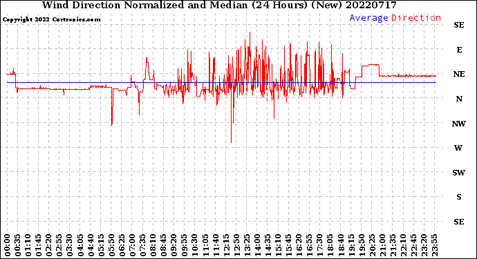Image resolution: width=477 pixels, height=259 pixels.
Task: Select the 01:45 time label
Action: (x=38, y=245)
